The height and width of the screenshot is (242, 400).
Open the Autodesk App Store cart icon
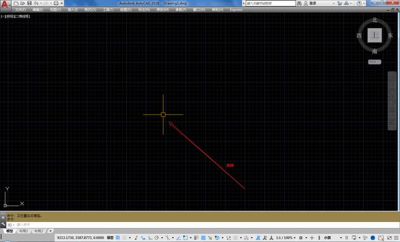(x=339, y=3)
